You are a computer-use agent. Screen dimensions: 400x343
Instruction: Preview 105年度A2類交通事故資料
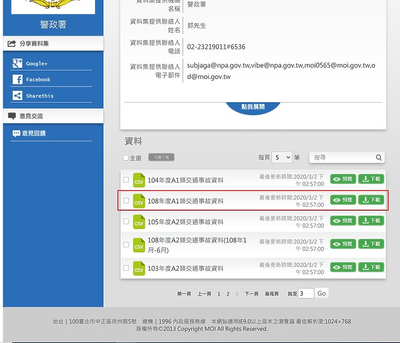(343, 221)
